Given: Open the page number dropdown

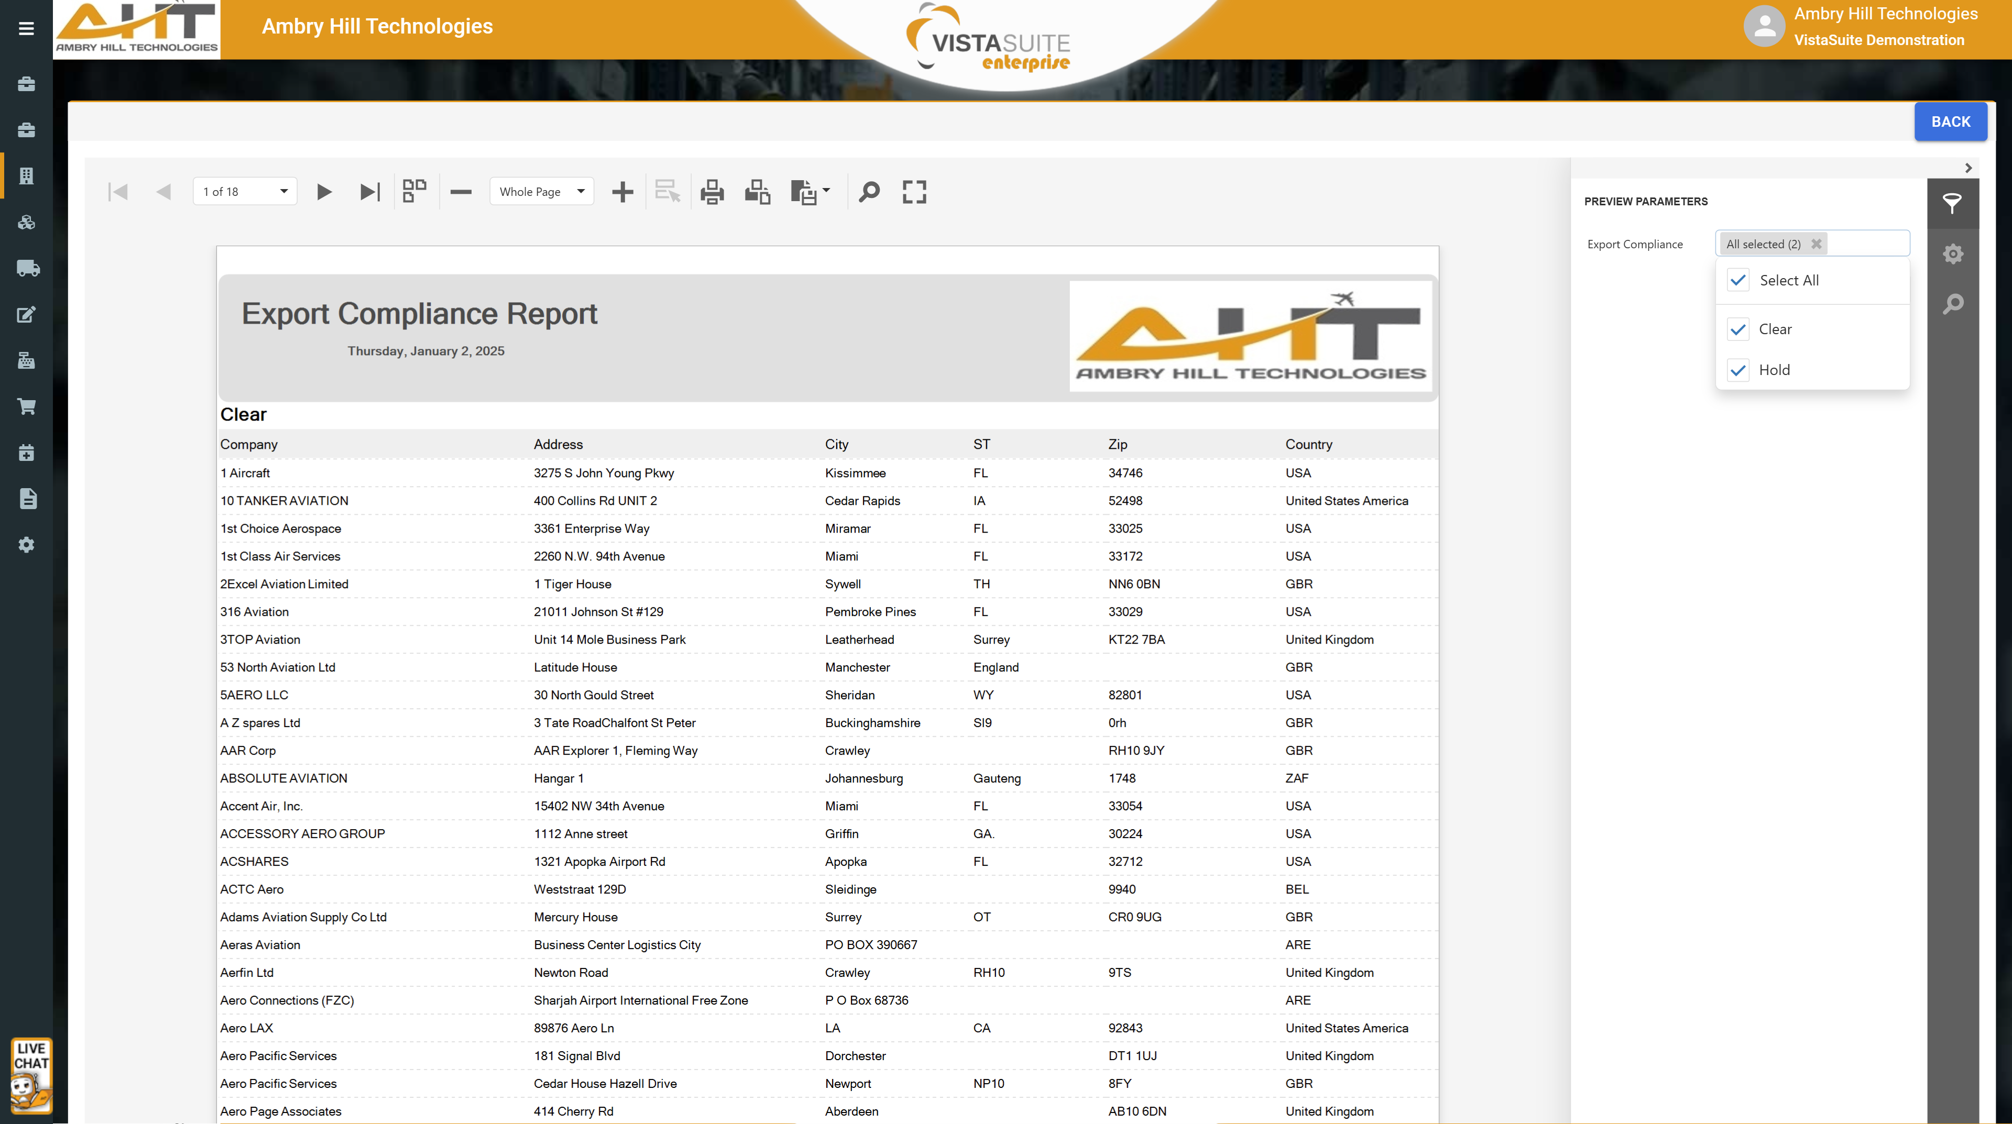Looking at the screenshot, I should click(283, 192).
